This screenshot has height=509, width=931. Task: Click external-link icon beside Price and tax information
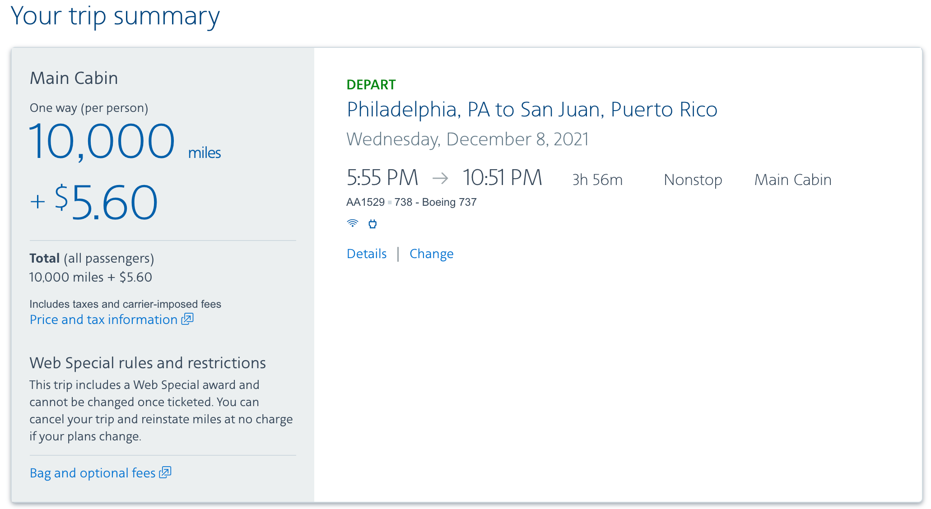coord(187,319)
